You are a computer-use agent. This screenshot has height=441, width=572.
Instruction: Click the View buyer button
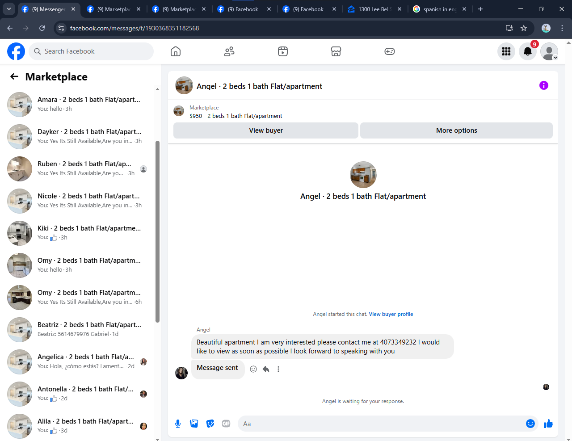266,130
